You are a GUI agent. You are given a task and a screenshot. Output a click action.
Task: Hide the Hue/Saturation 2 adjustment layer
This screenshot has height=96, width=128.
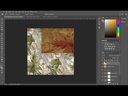click(x=102, y=73)
